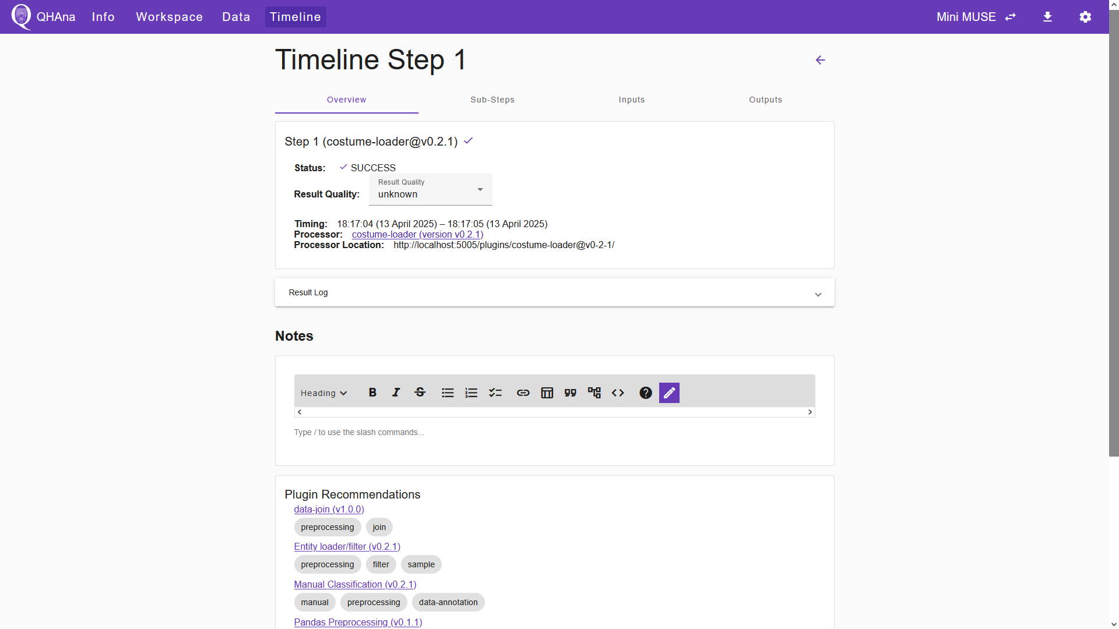Click the Timing value text
Viewport: 1119px width, 629px height.
pyautogui.click(x=442, y=224)
